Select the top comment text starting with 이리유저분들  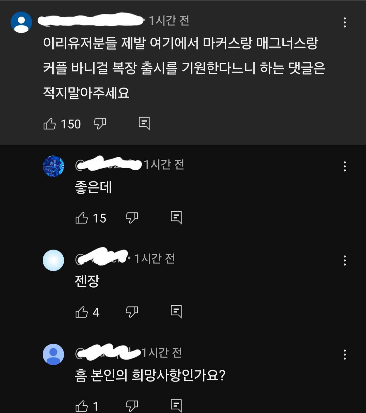(x=184, y=68)
